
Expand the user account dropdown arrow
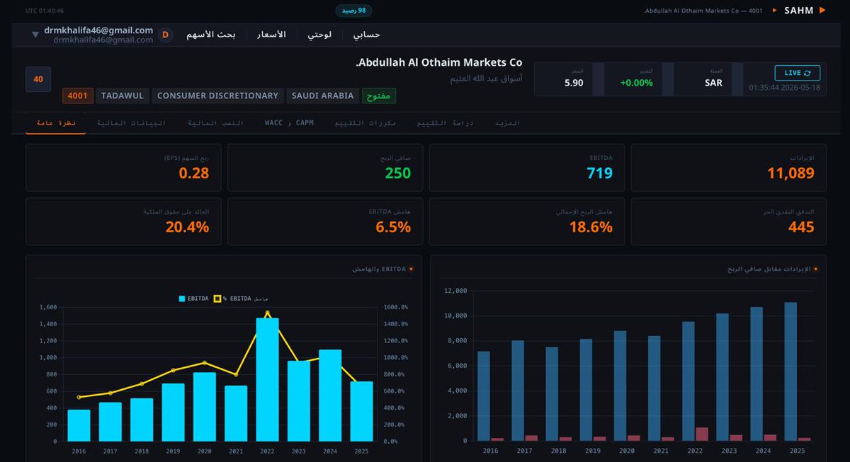click(35, 35)
